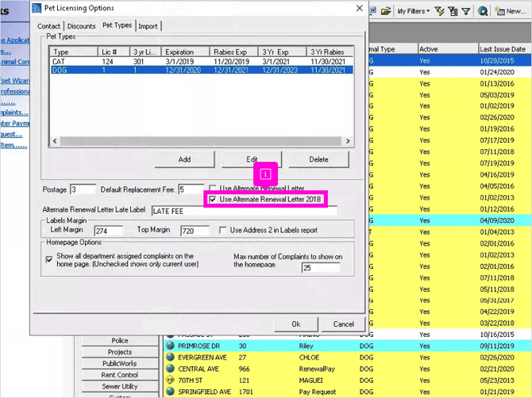Click the Top Margin input field
532x398 pixels.
click(x=195, y=231)
